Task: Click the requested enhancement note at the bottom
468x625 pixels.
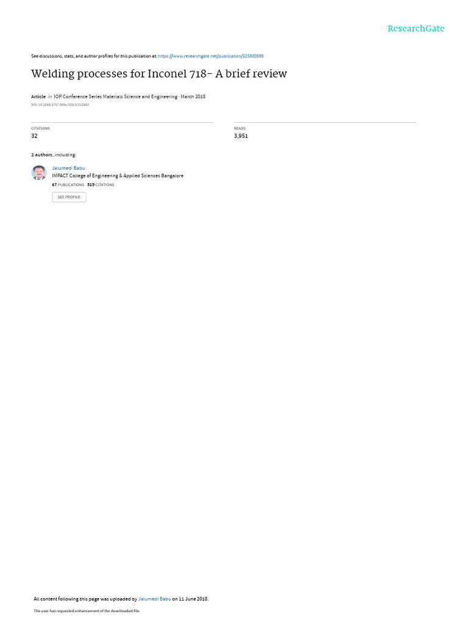Action: coord(87,610)
